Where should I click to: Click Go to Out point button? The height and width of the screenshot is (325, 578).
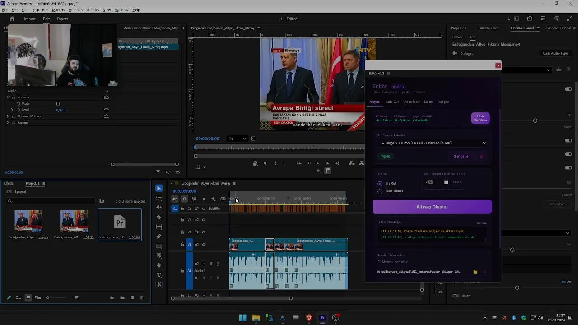point(337,163)
